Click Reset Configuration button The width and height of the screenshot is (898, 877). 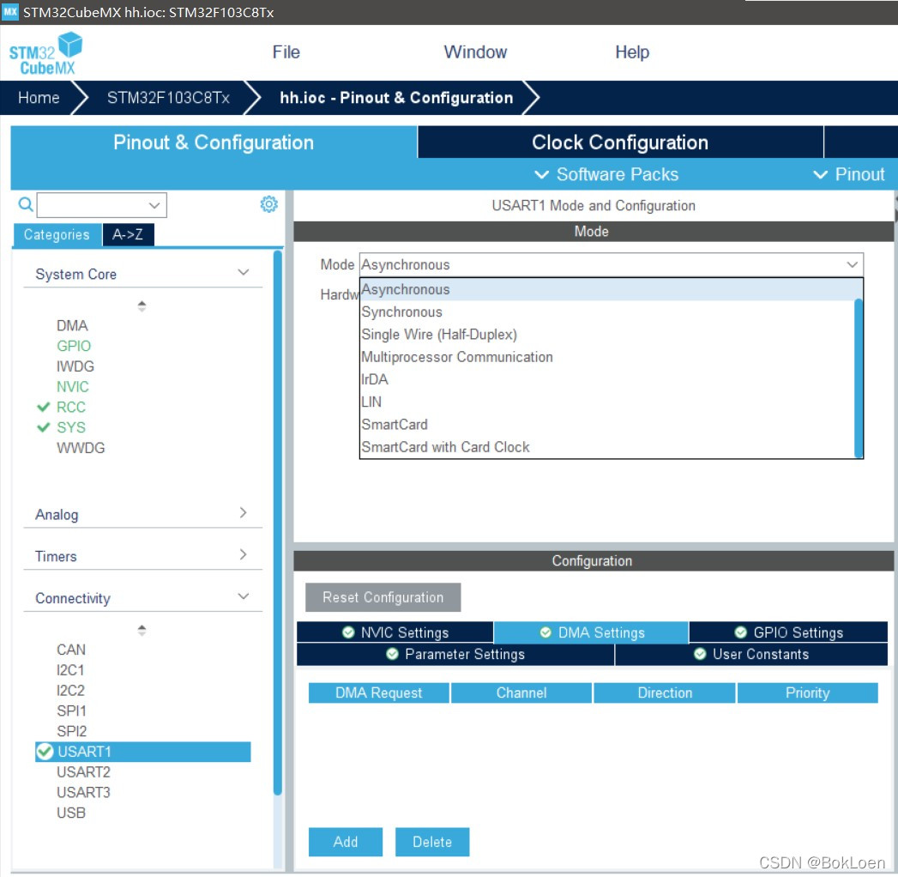click(x=383, y=597)
